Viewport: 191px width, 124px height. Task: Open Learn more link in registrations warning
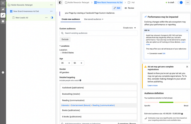click(153, 86)
